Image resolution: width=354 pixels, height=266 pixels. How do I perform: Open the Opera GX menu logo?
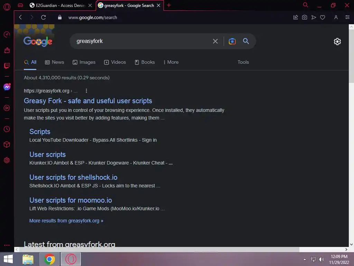coord(7,7)
